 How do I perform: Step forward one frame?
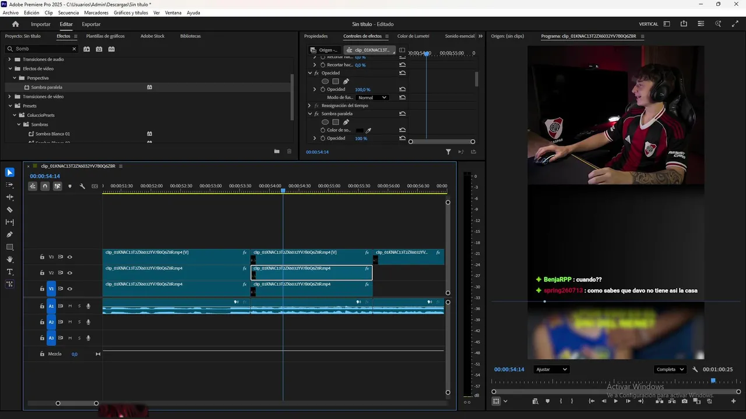[628, 401]
